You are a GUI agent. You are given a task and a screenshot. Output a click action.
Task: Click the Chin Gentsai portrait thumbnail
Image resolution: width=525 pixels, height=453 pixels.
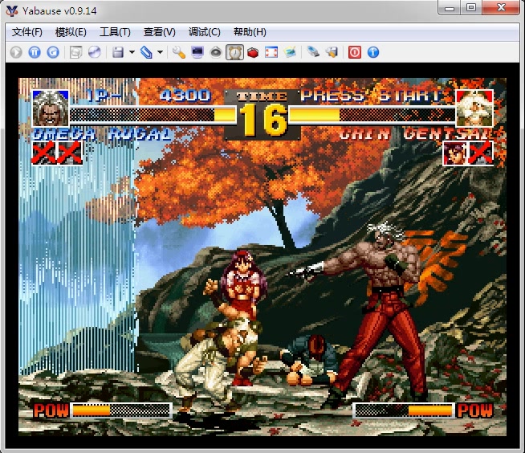[474, 108]
